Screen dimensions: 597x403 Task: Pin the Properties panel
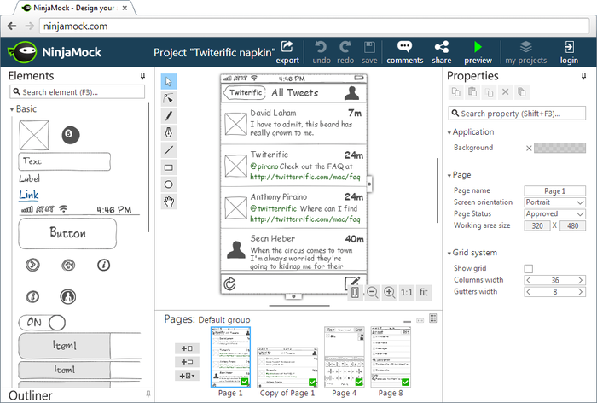pyautogui.click(x=587, y=76)
